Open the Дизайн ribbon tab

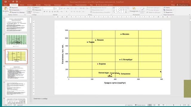coord(38,5)
